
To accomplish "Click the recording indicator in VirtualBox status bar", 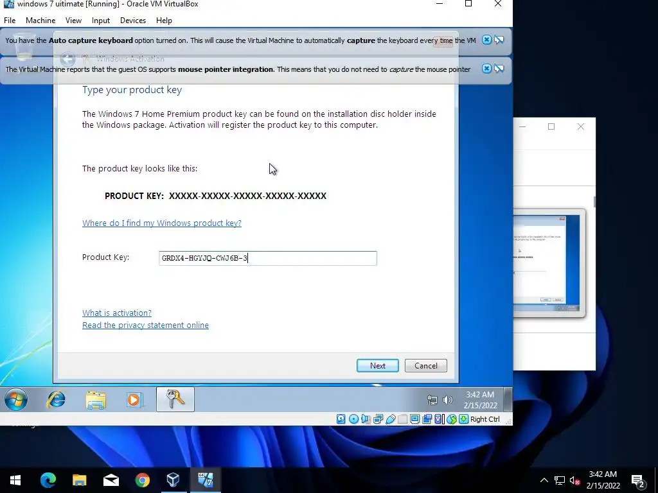I will pyautogui.click(x=427, y=419).
